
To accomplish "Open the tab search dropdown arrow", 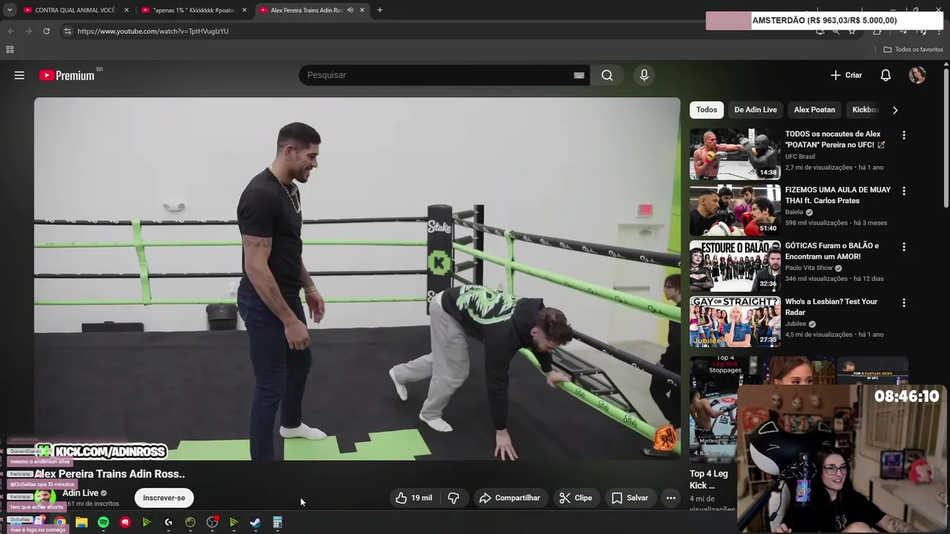I will click(x=10, y=10).
